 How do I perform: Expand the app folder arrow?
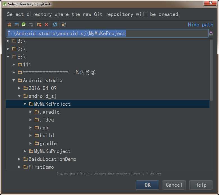[30, 128]
